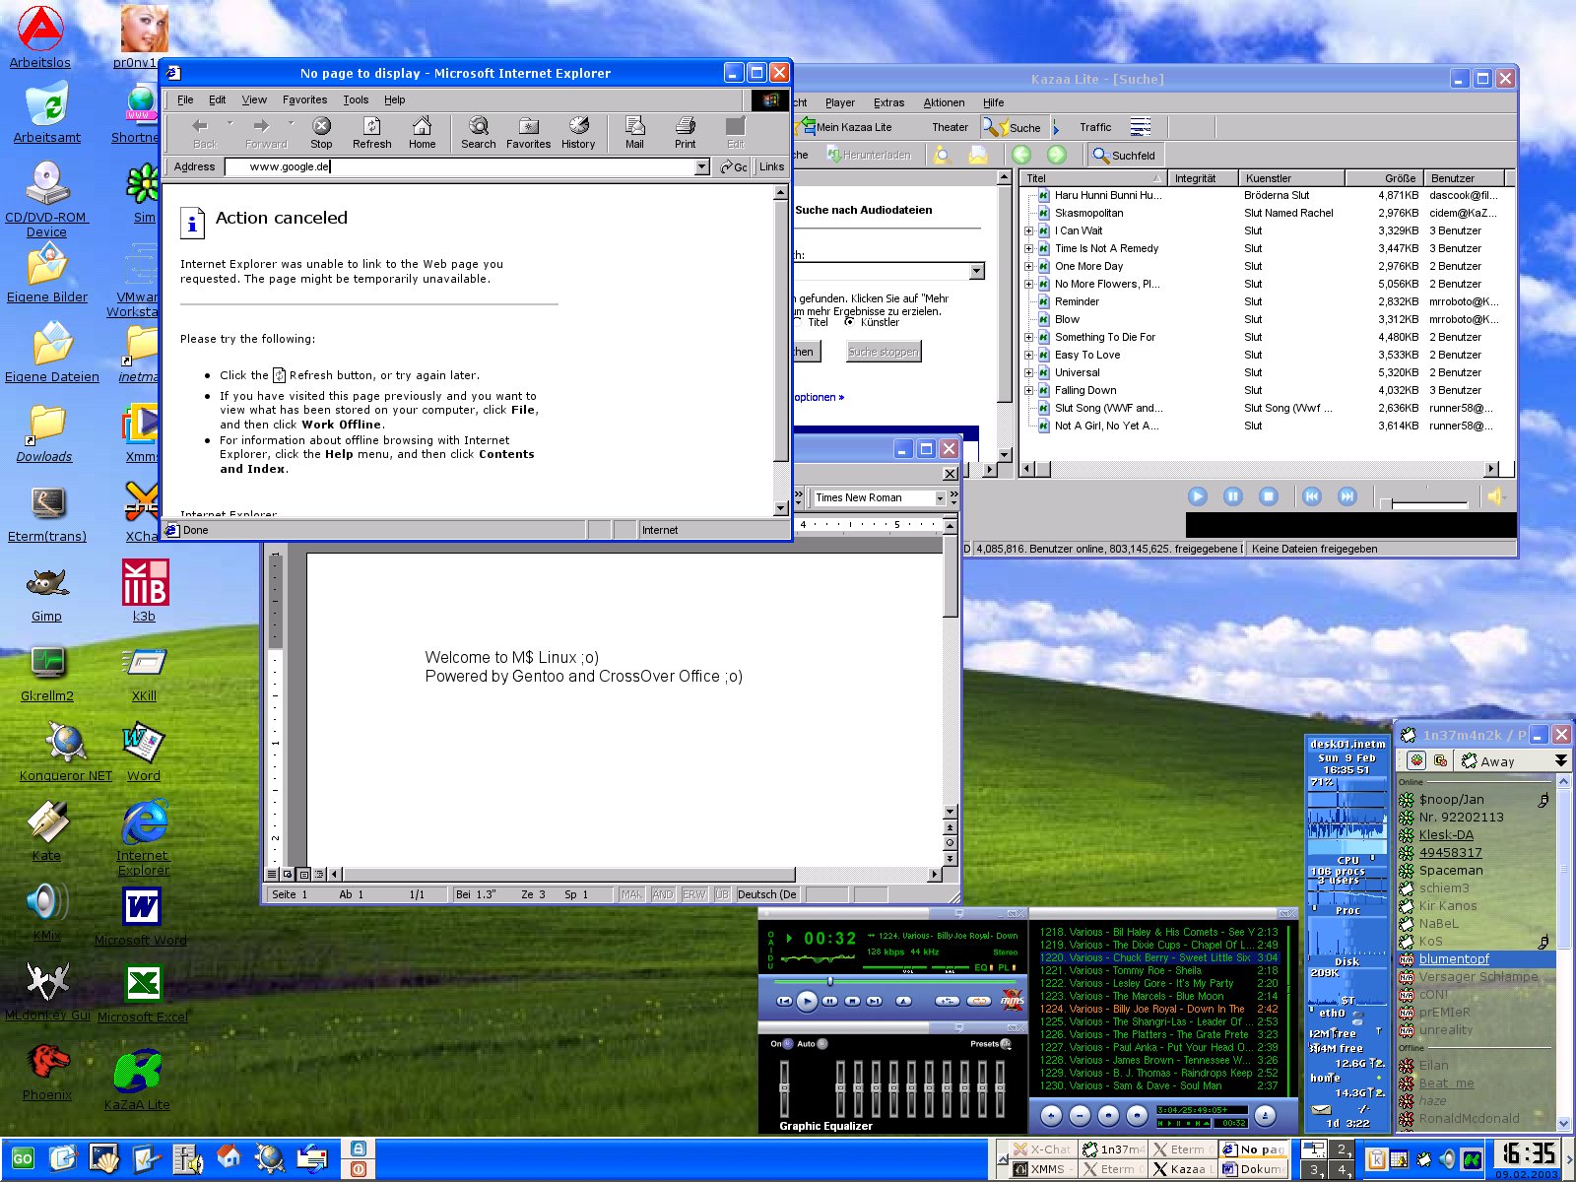This screenshot has height=1182, width=1576.
Task: Click the equalizer preamp slider
Action: 785,1088
